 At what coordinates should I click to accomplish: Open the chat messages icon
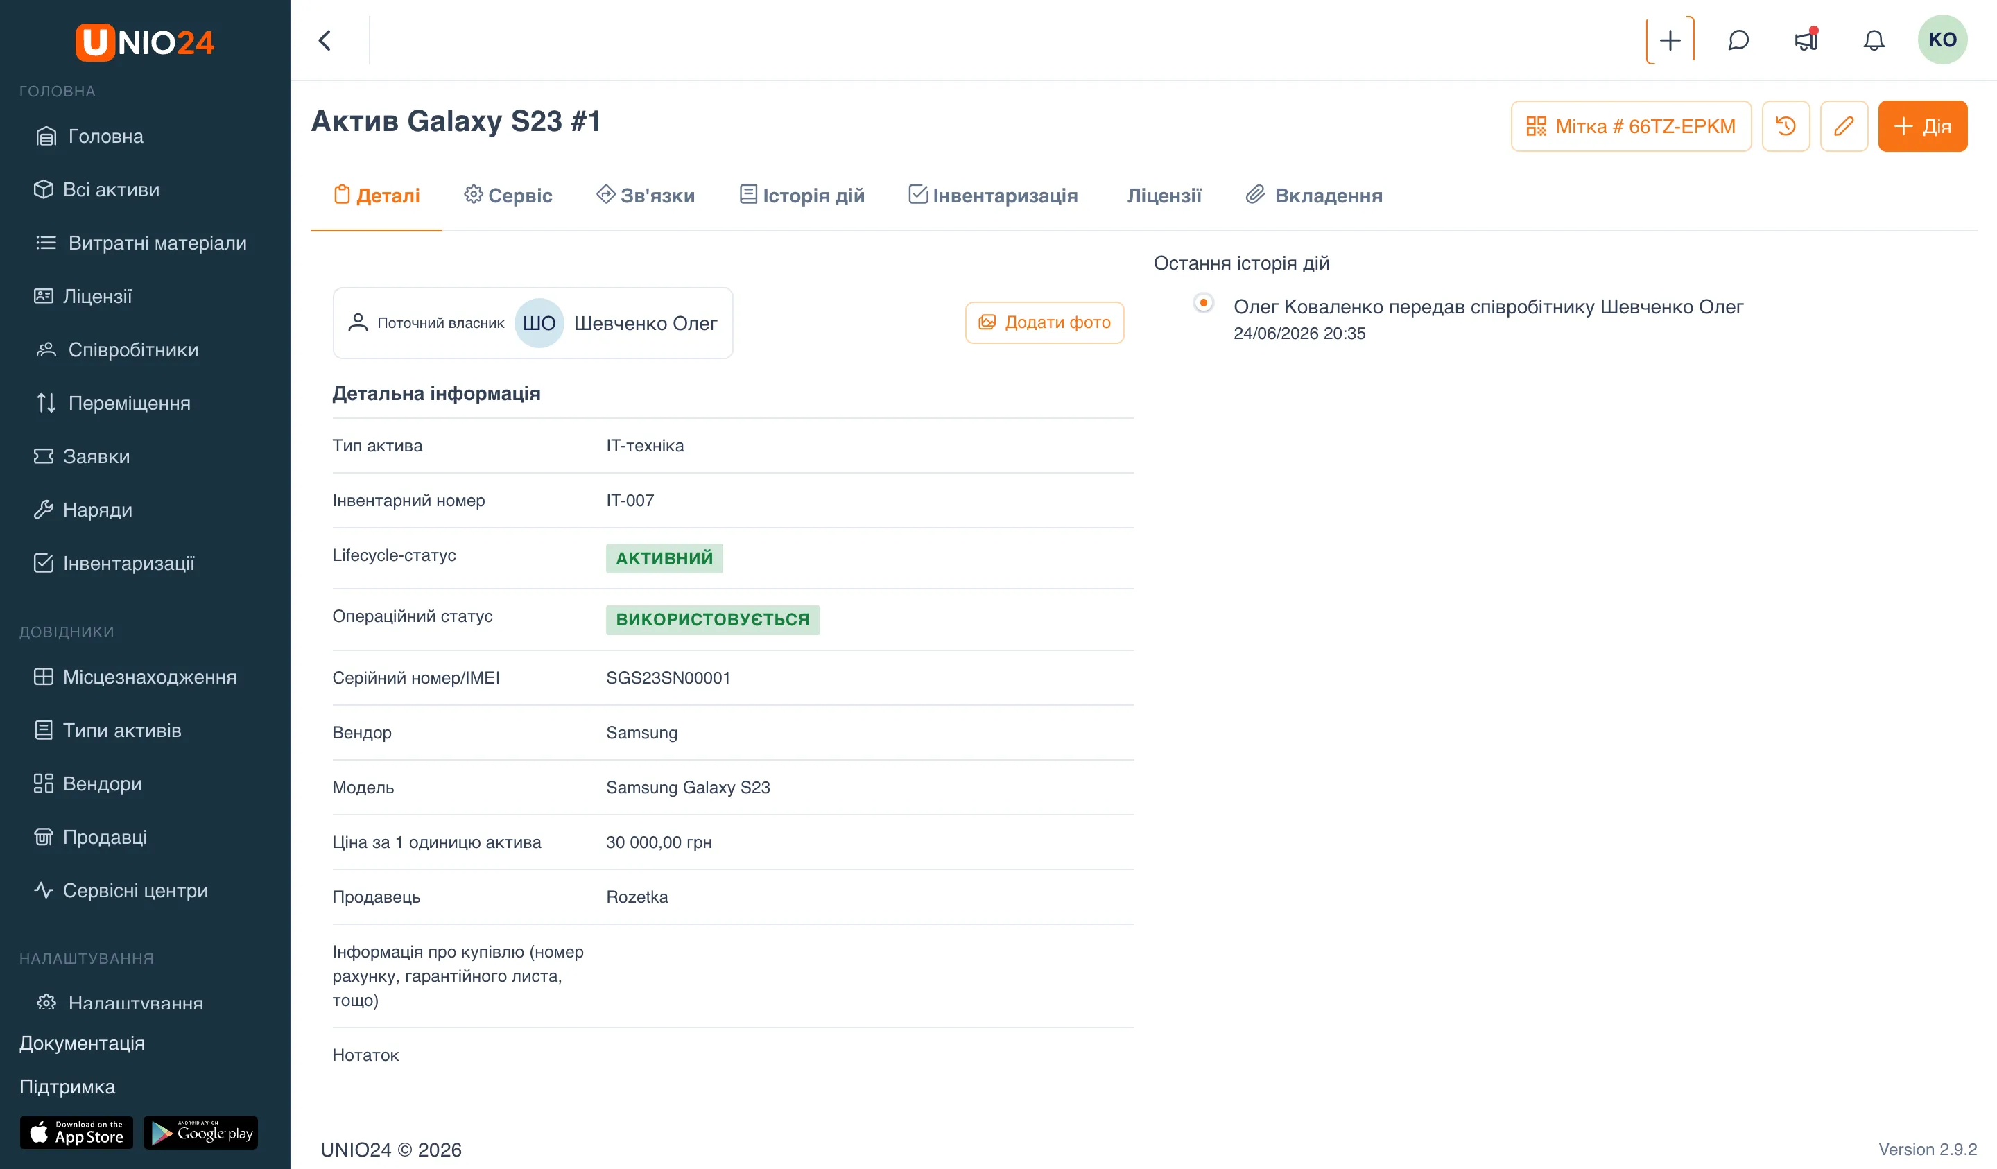tap(1738, 40)
